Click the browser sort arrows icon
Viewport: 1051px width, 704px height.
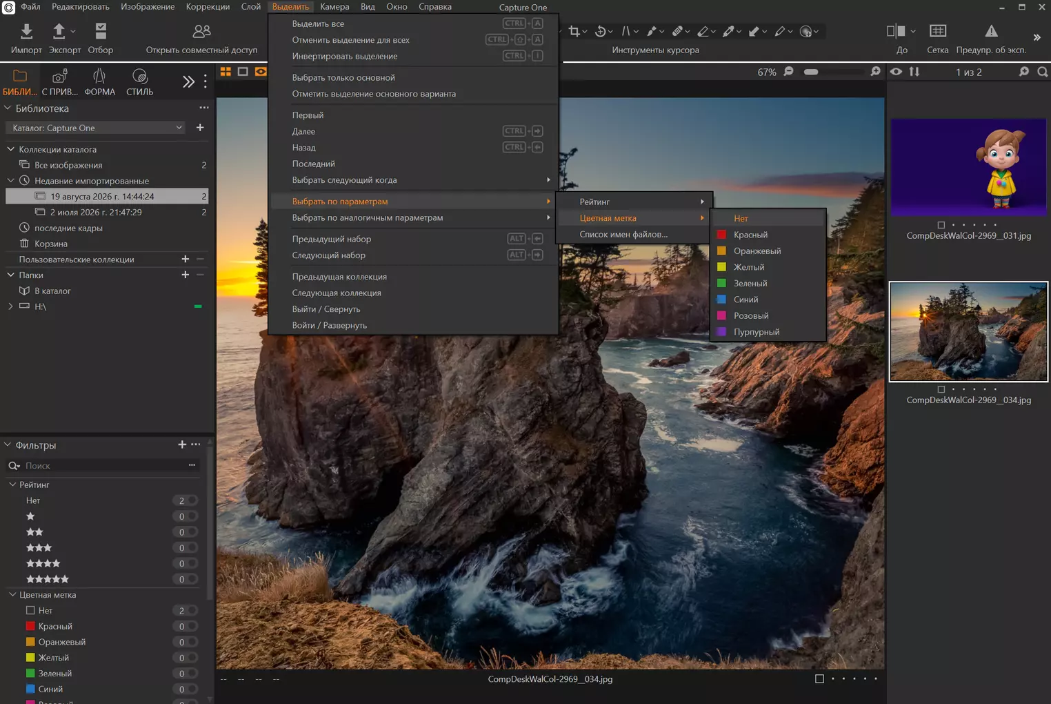pos(914,72)
